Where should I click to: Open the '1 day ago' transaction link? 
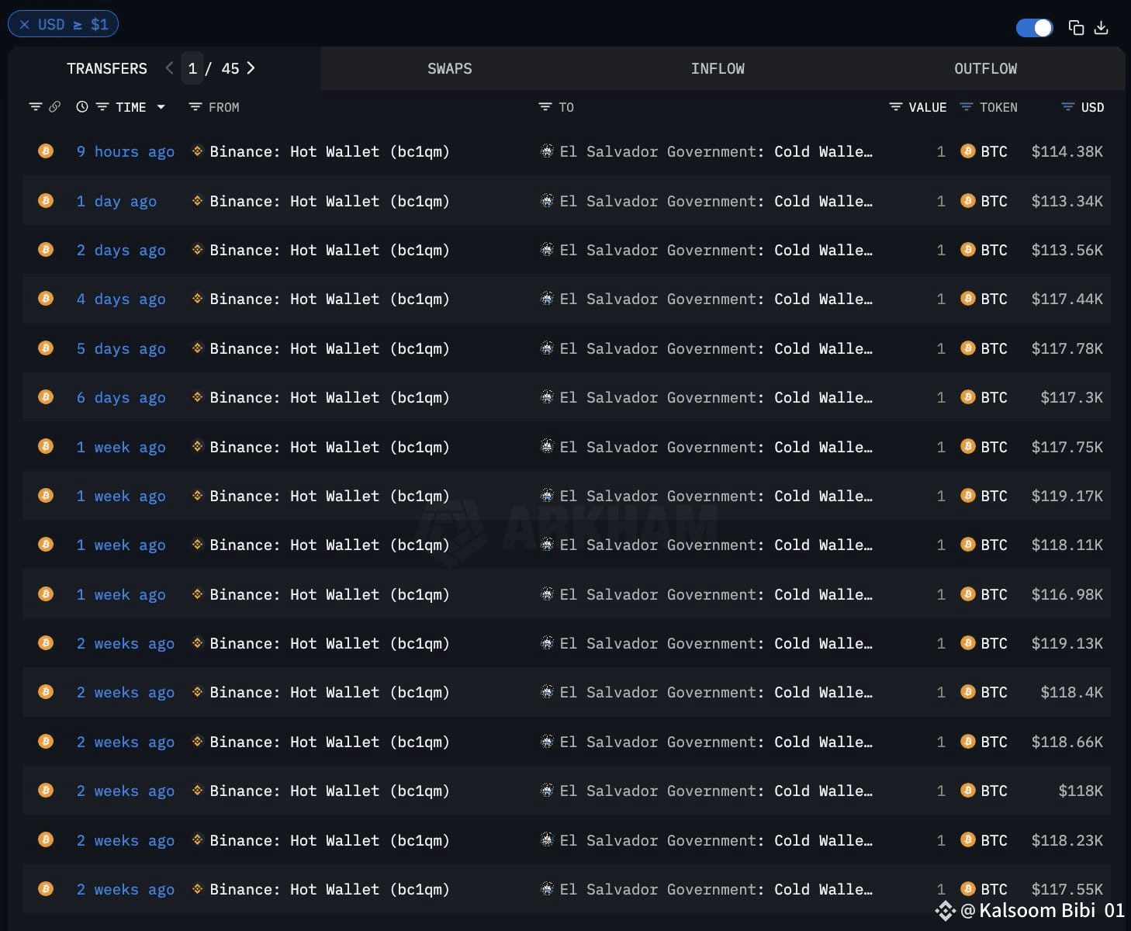point(116,201)
